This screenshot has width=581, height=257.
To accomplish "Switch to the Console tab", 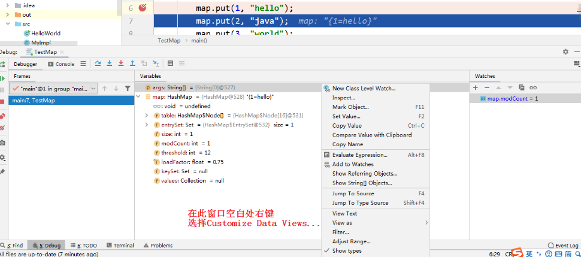I will click(61, 64).
